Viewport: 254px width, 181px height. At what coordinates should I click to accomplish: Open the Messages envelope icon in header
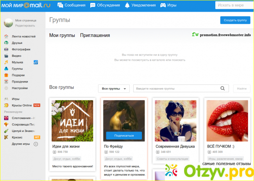coord(61,5)
